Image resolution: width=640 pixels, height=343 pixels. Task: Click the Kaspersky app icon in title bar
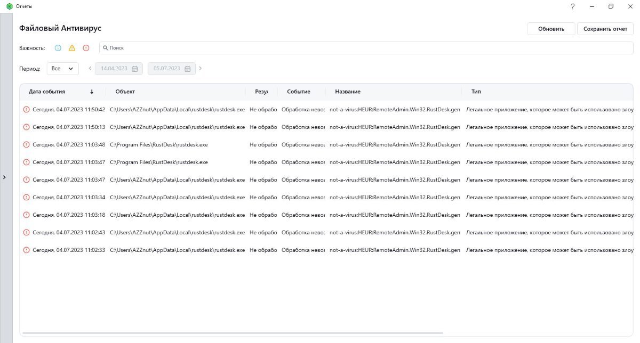click(x=10, y=6)
